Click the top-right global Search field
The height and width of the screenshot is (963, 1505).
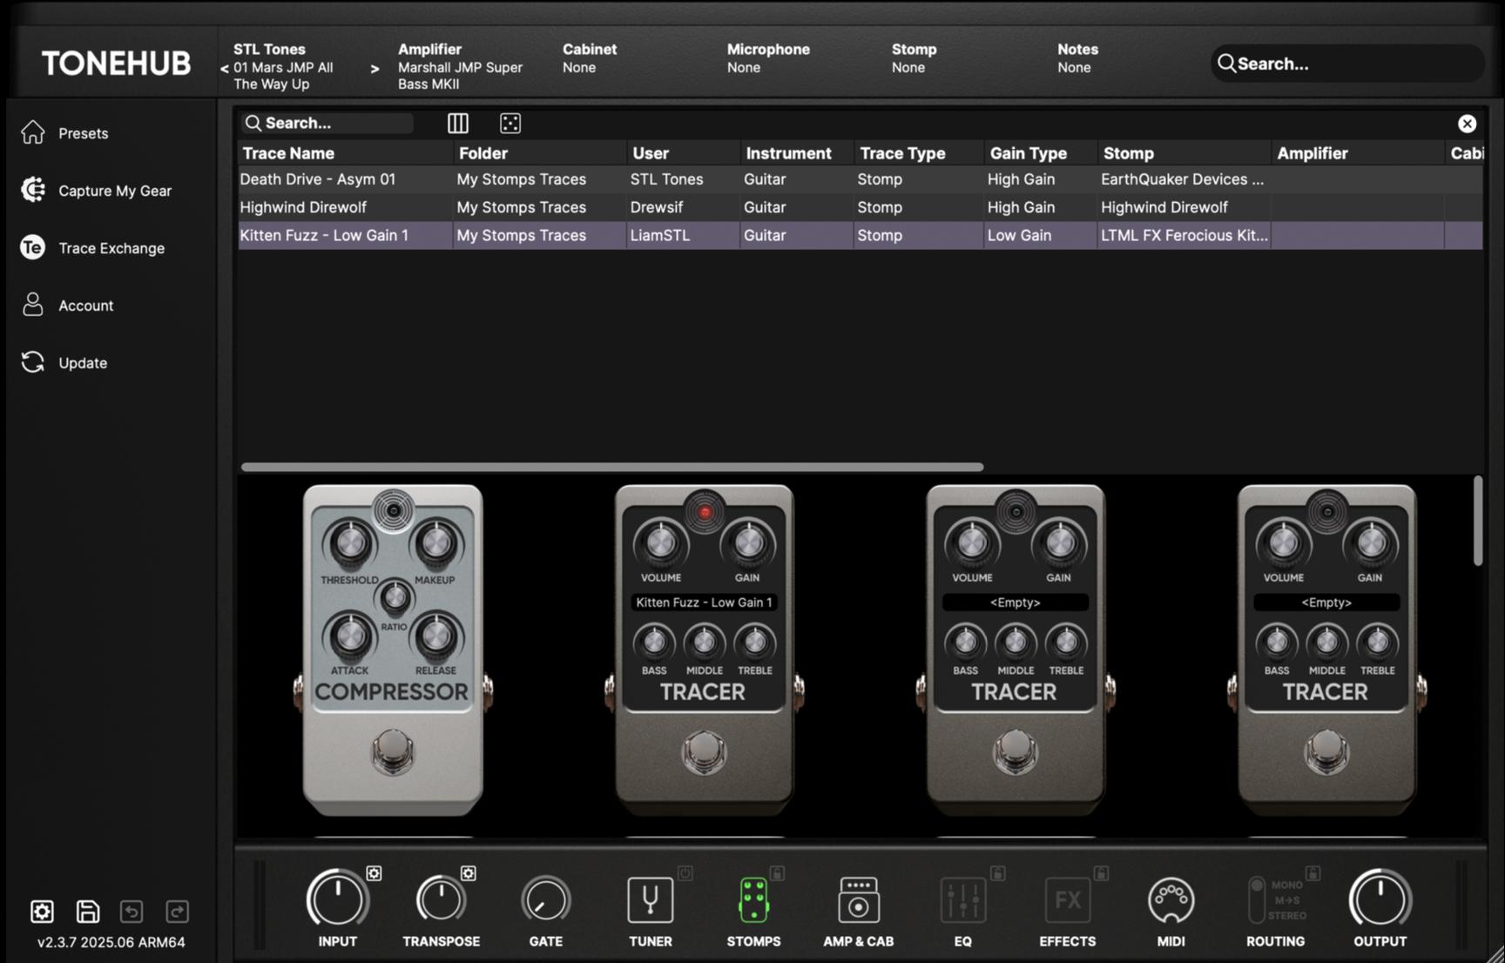tap(1347, 64)
